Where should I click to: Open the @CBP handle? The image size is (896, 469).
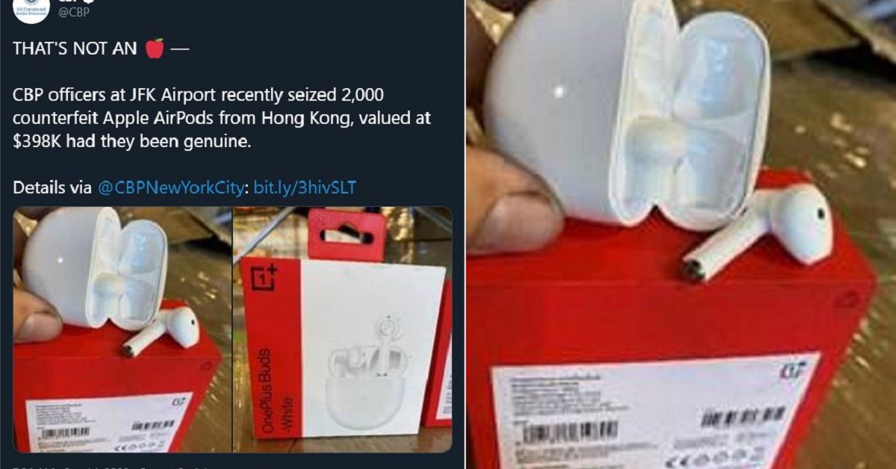click(x=75, y=13)
